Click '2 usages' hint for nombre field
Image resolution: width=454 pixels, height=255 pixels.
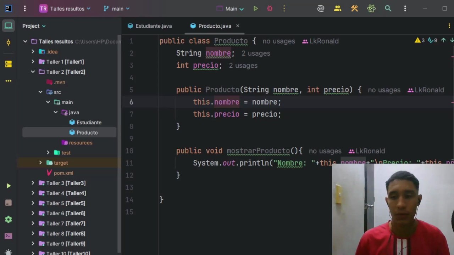tap(256, 53)
